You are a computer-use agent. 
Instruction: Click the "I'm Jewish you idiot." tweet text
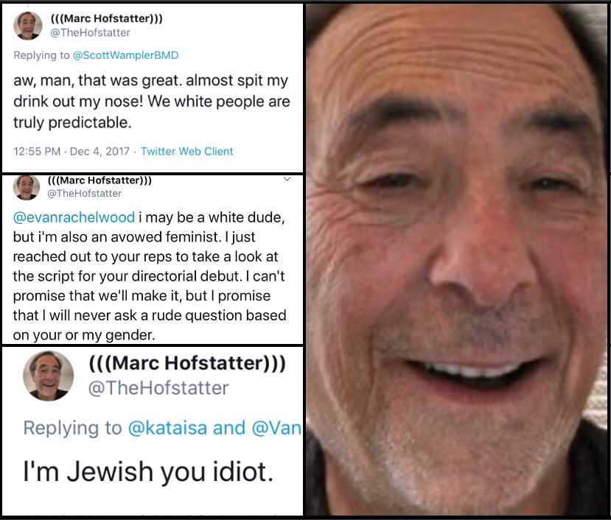(x=148, y=471)
